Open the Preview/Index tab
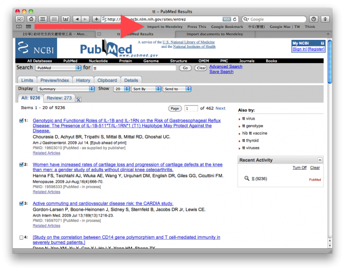This screenshot has width=345, height=271. [x=54, y=80]
